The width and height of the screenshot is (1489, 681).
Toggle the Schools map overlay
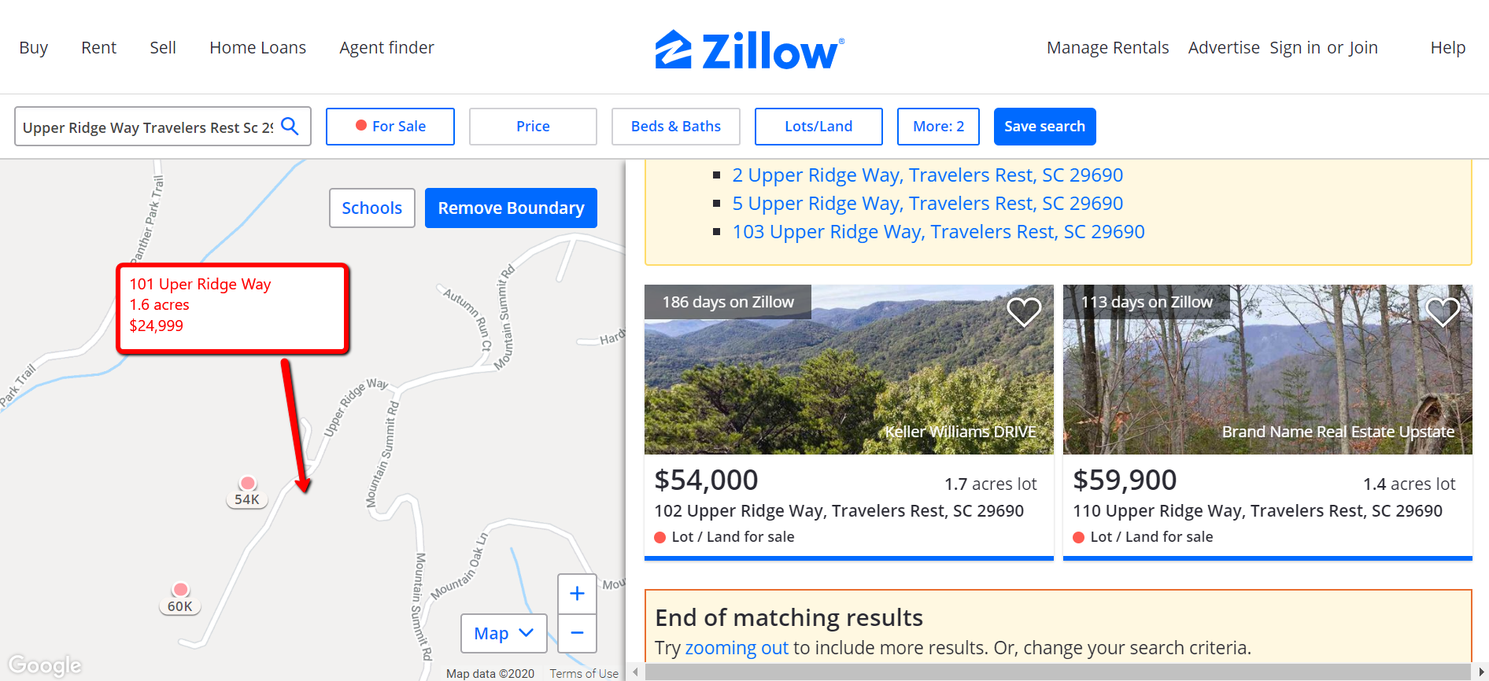[371, 208]
